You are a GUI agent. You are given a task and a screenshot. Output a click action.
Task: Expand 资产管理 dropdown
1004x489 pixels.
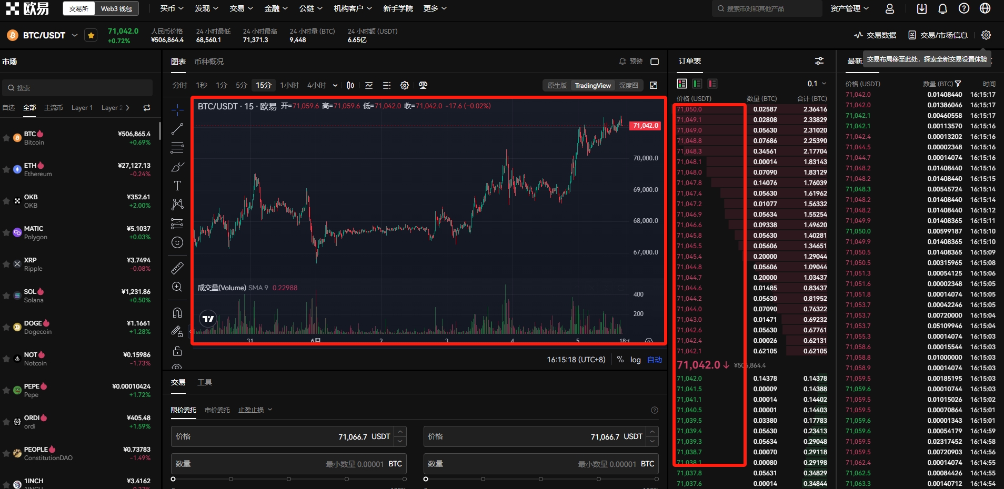point(850,8)
